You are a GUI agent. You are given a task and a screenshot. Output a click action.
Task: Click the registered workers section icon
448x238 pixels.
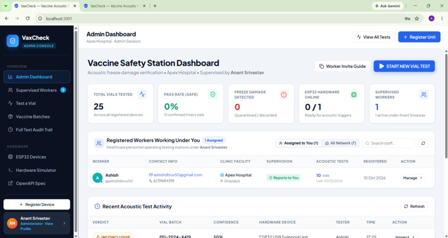pyautogui.click(x=99, y=143)
